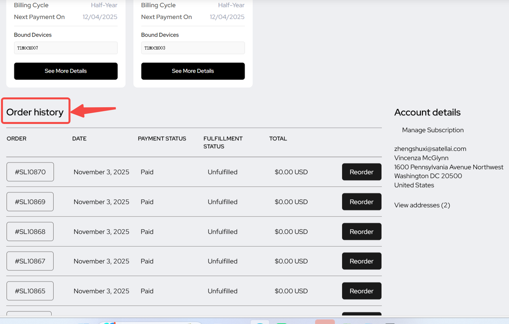509x324 pixels.
Task: Reorder order #SL10870
Action: point(361,172)
